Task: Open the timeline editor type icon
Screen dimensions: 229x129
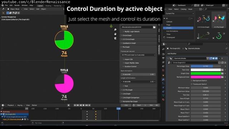Action: 3,105
